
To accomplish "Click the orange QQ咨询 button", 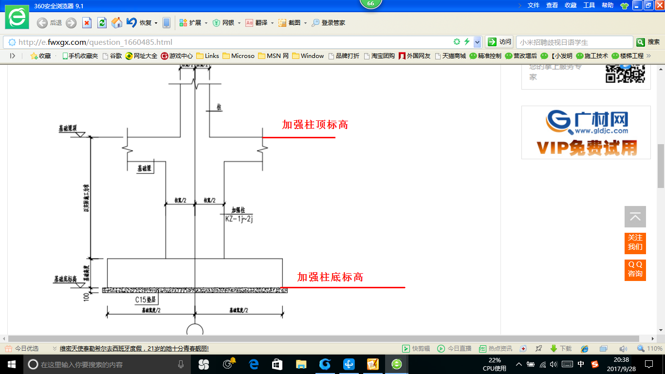I will (x=635, y=270).
